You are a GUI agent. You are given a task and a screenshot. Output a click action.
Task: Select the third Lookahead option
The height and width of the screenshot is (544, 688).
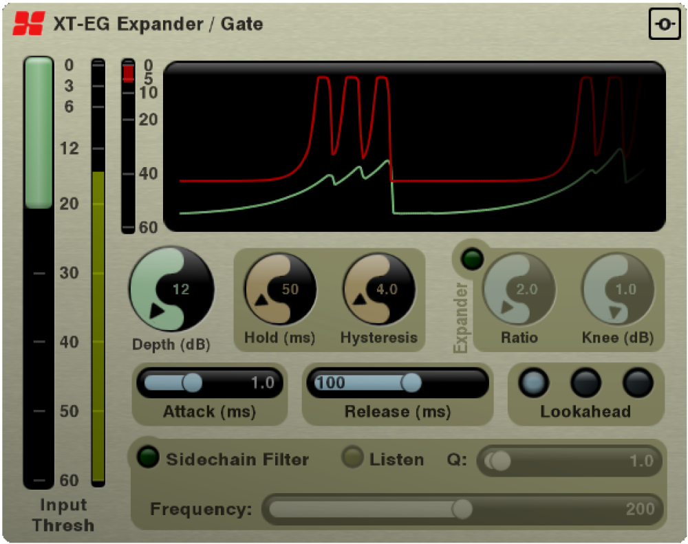[636, 384]
